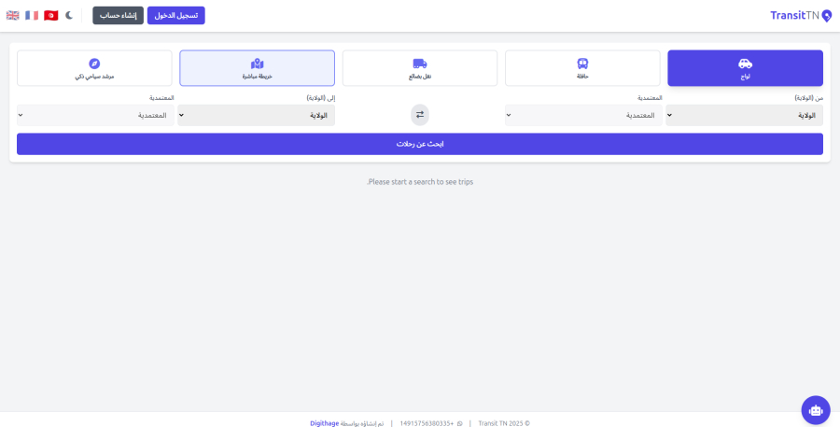
Task: Click the smart tourist guide compass icon
Action: pos(94,64)
